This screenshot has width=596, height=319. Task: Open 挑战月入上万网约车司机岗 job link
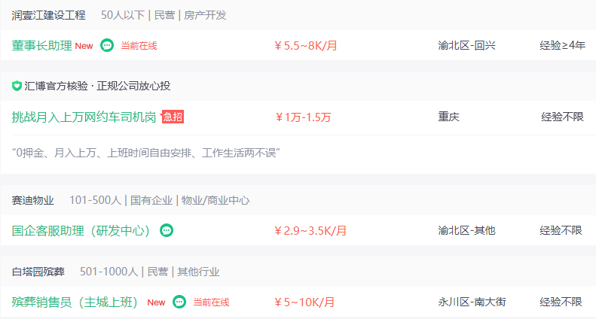click(x=84, y=117)
